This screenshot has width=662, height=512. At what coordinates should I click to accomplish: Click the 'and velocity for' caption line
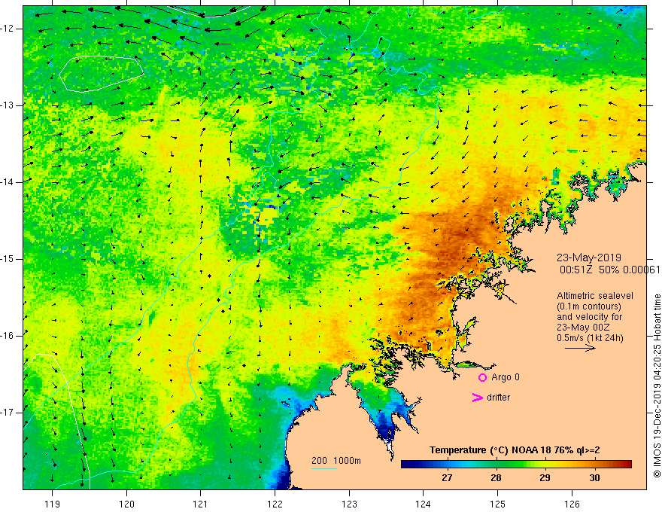(589, 317)
